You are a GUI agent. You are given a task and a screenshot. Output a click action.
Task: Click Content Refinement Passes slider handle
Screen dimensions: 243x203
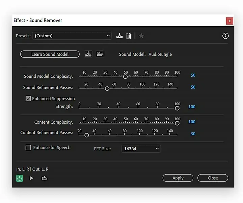(x=87, y=135)
